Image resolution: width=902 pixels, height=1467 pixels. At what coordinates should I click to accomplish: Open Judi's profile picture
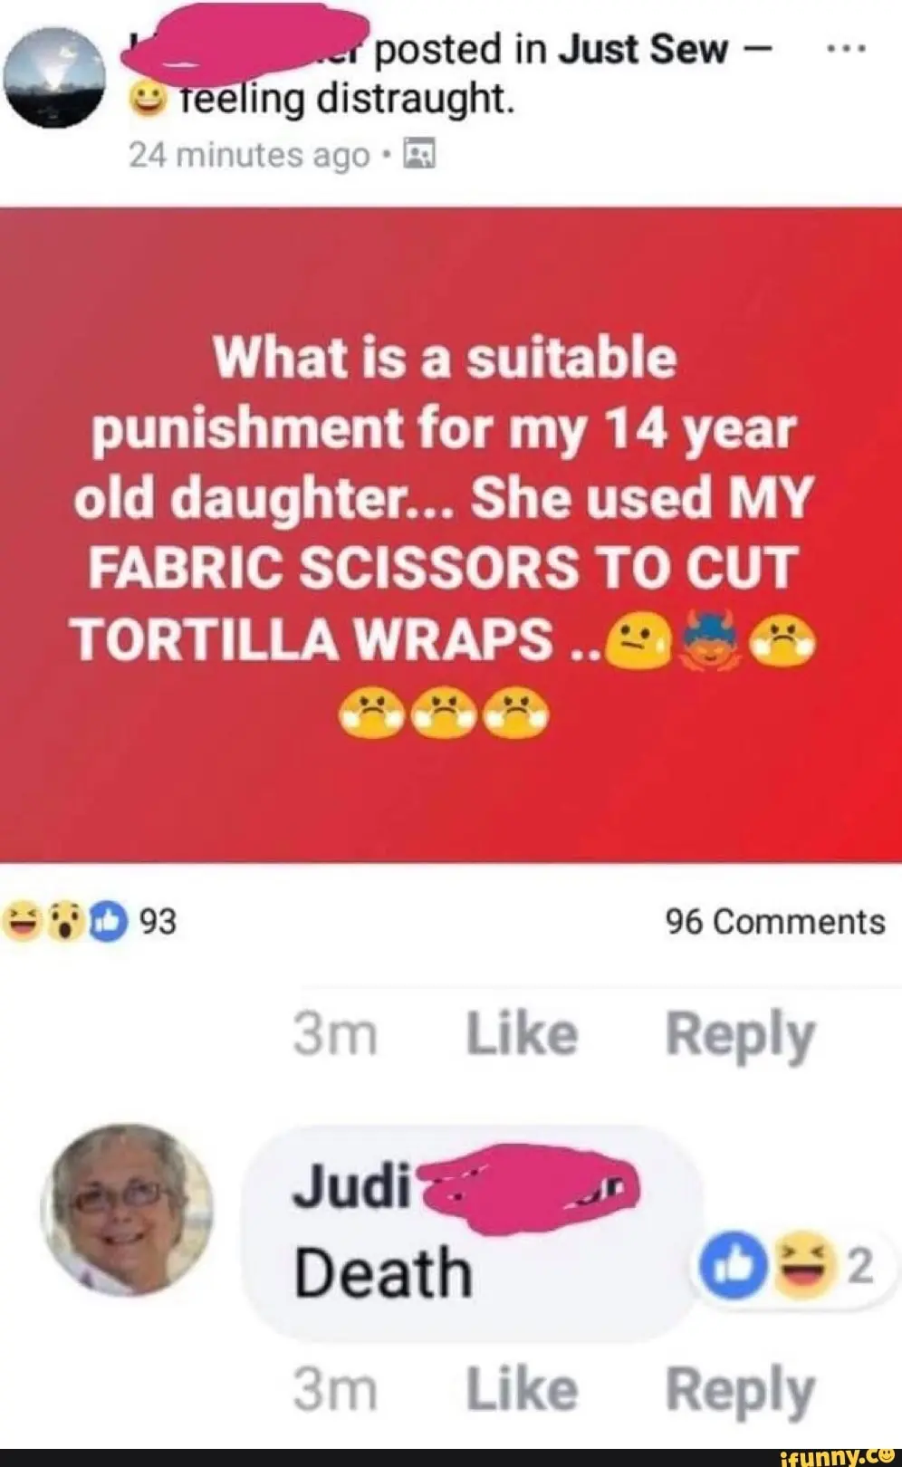[x=128, y=1210]
